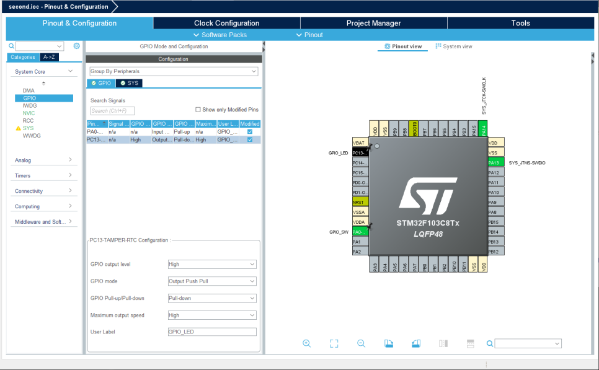Open the Pinout dropdown menu
This screenshot has width=599, height=370.
click(309, 35)
